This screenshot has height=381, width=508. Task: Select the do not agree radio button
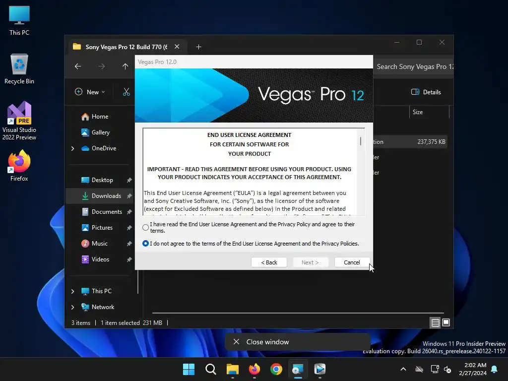[145, 243]
